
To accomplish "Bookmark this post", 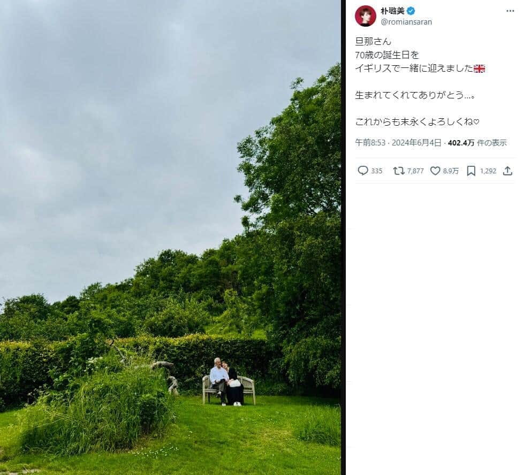I will tap(471, 171).
